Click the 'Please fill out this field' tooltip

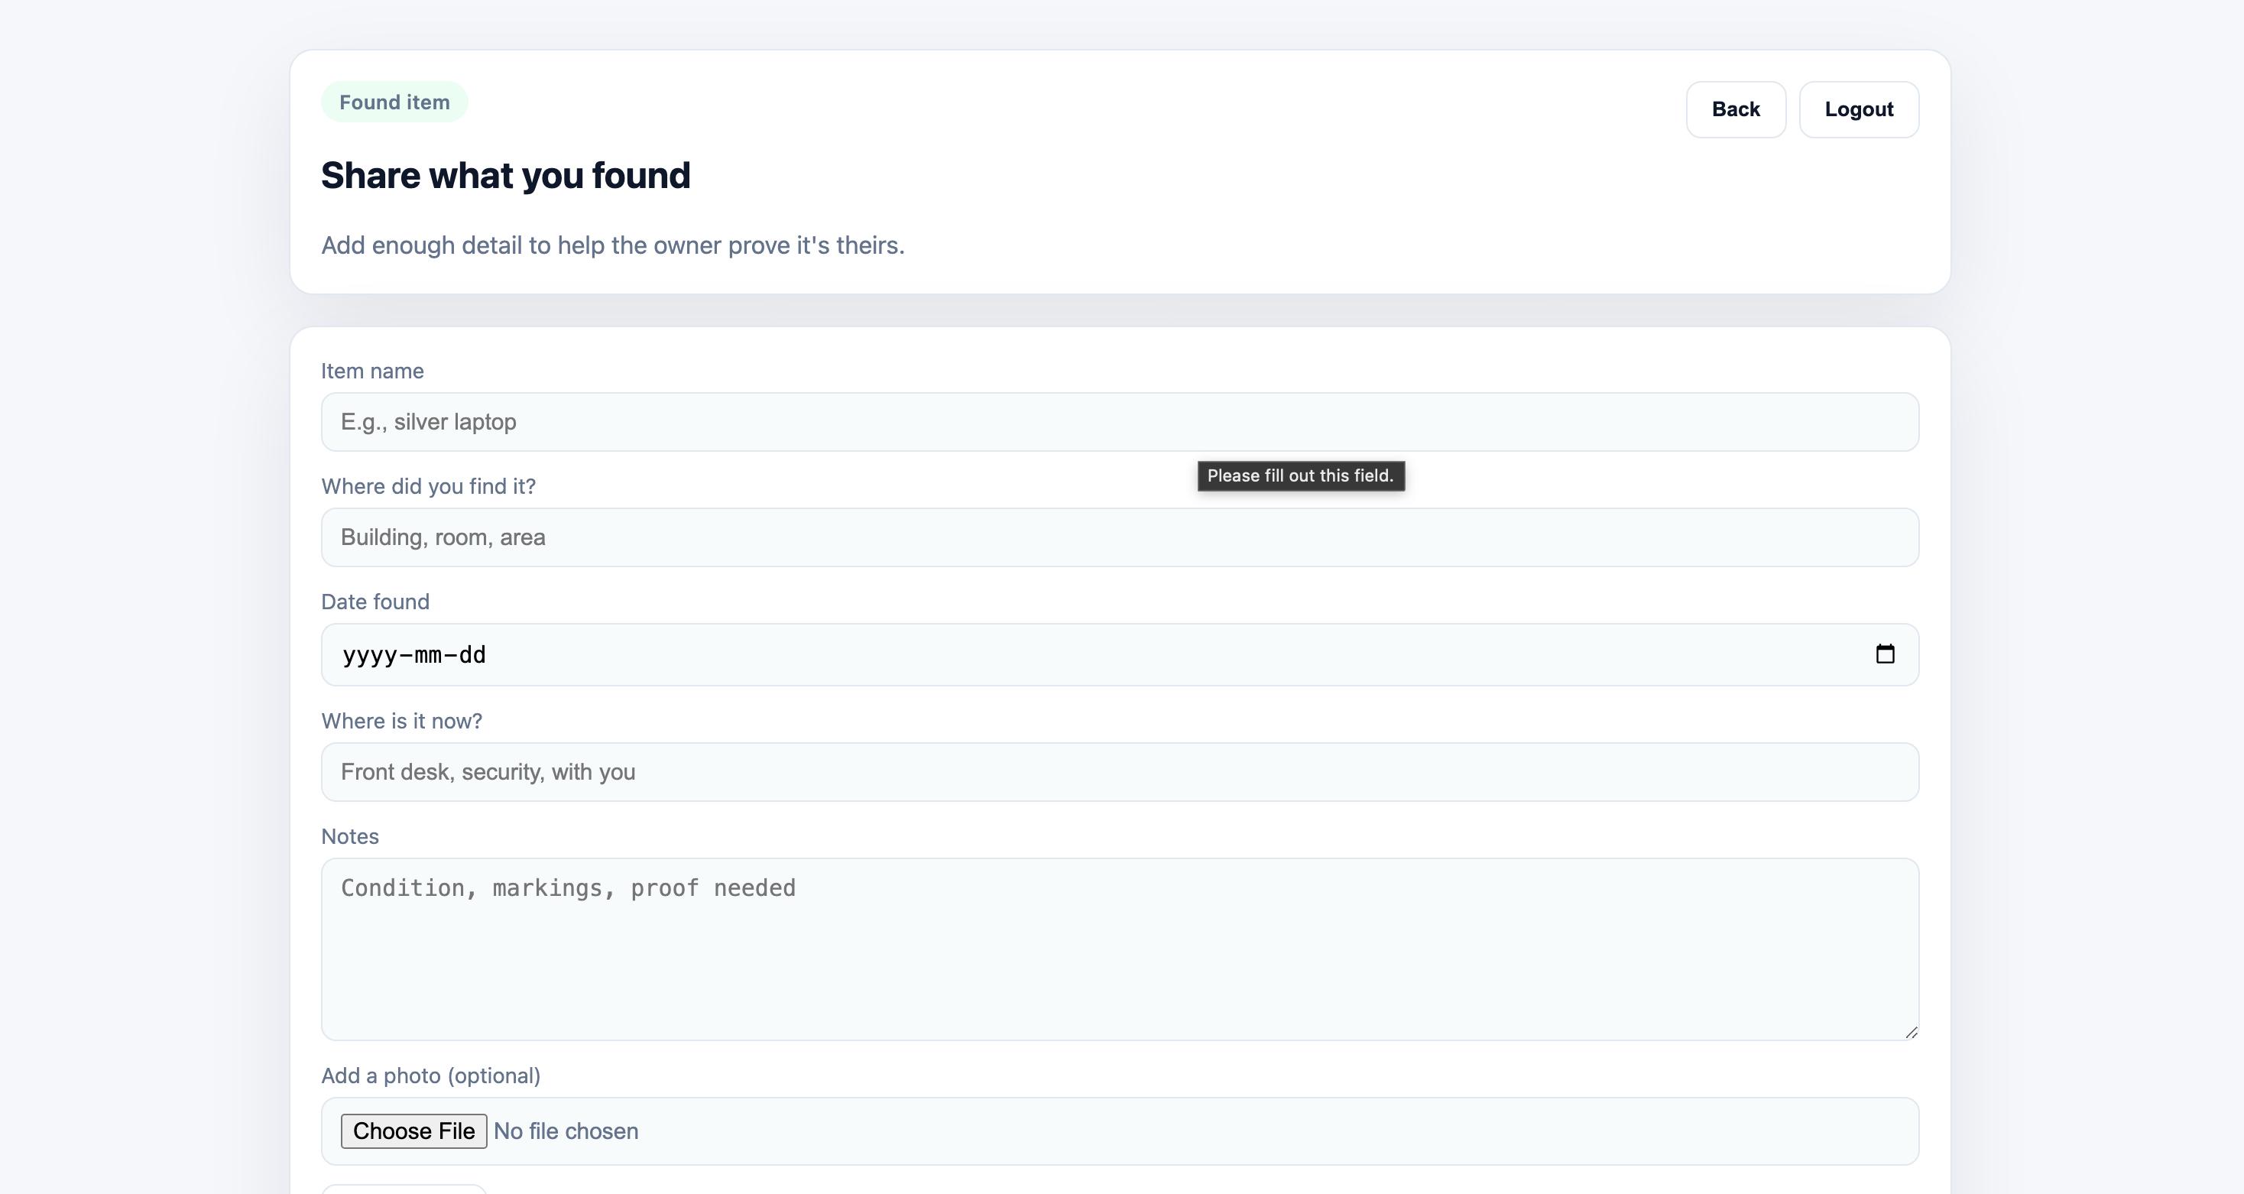(1300, 476)
